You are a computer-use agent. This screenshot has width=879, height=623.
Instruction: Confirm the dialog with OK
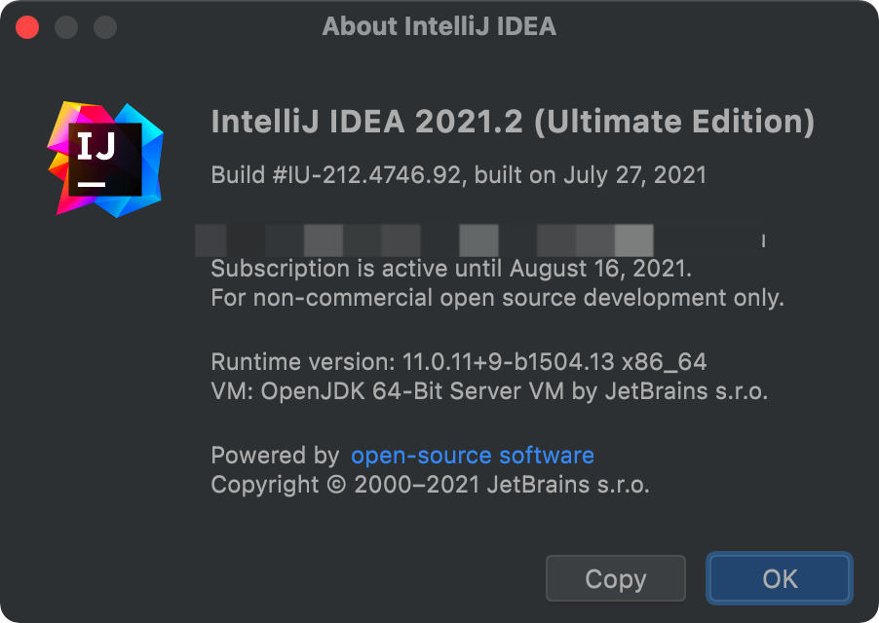point(780,578)
